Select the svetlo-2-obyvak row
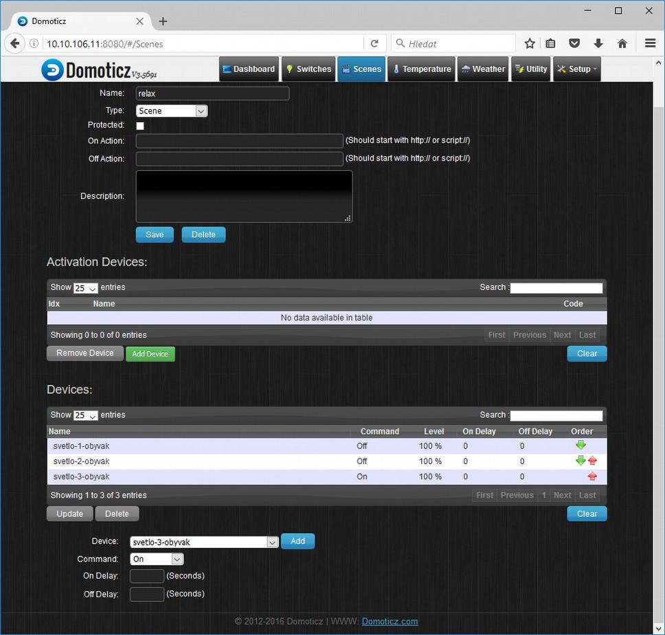665x635 pixels. (326, 461)
